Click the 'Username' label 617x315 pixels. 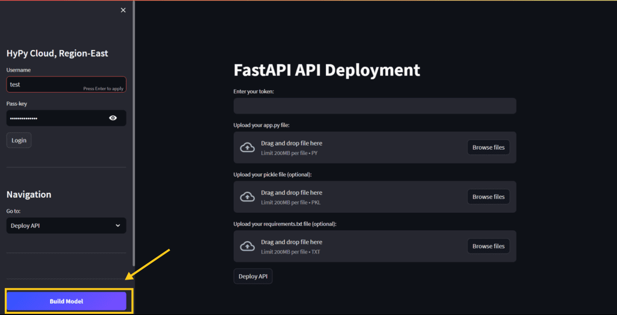click(x=19, y=70)
